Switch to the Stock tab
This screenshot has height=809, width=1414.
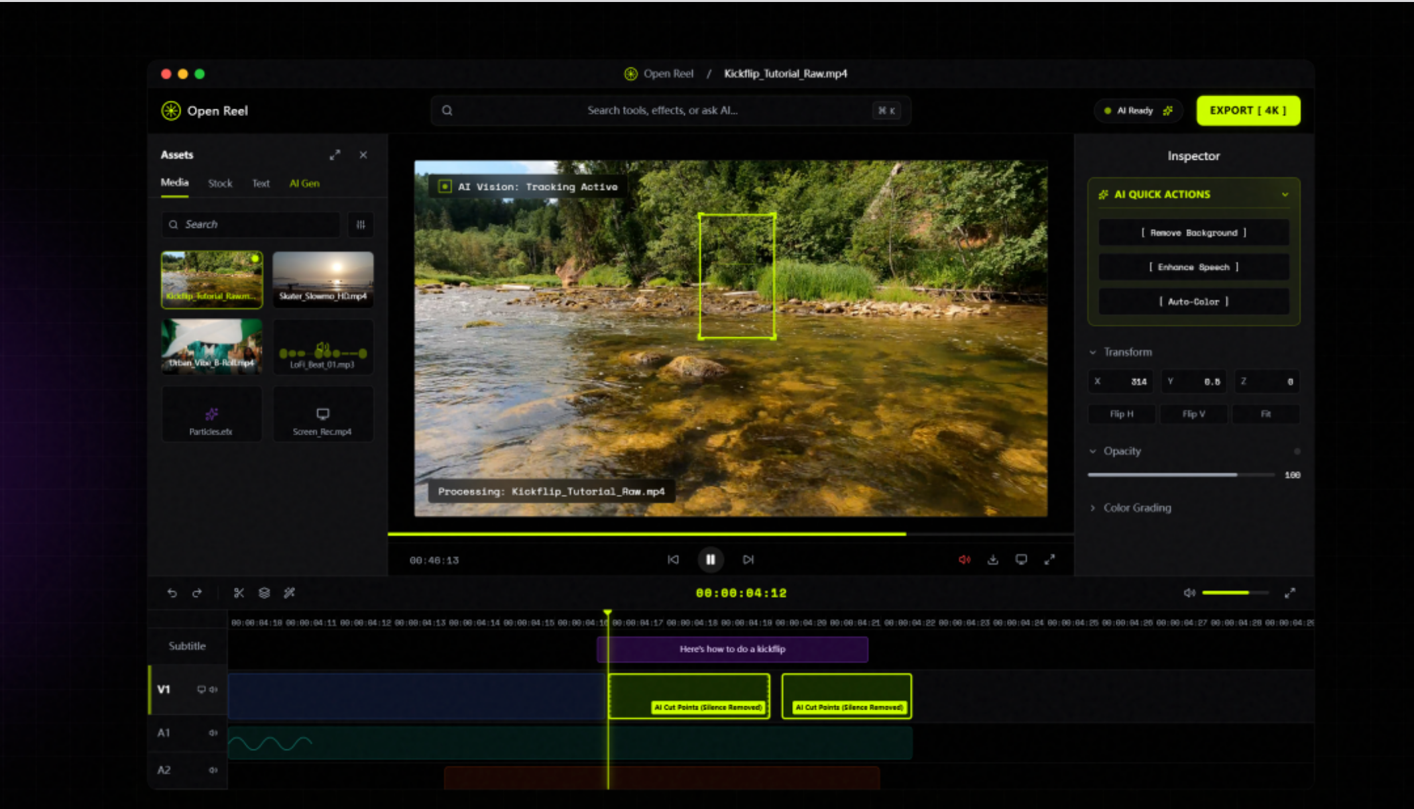click(x=220, y=184)
